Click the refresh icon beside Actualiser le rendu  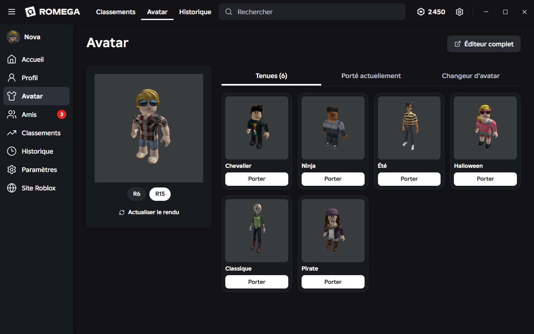point(122,213)
